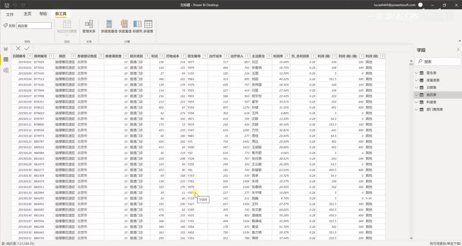Expand the 日期表 table fields
The height and width of the screenshot is (246, 462).
pos(416,88)
